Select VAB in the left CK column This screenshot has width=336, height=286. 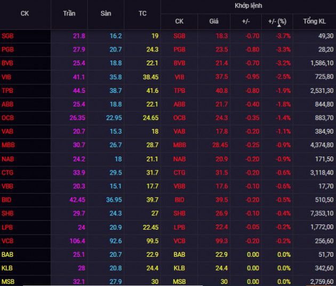click(x=7, y=131)
